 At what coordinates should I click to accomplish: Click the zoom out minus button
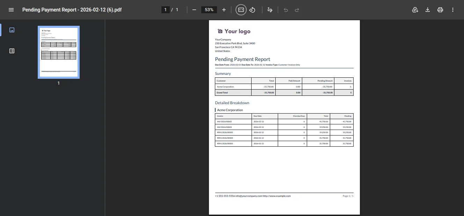[194, 10]
